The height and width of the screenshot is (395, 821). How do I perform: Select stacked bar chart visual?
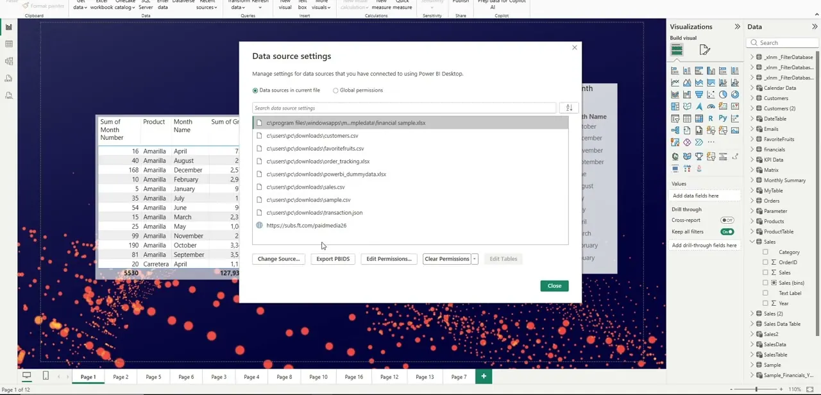pyautogui.click(x=675, y=71)
